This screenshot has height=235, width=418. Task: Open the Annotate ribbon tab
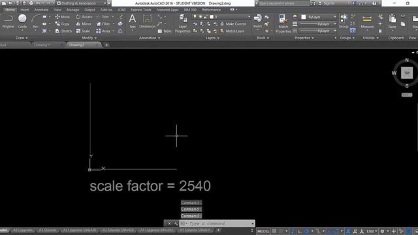pos(41,10)
